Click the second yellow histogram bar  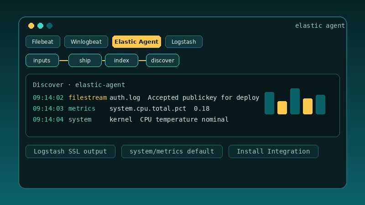tap(308, 107)
